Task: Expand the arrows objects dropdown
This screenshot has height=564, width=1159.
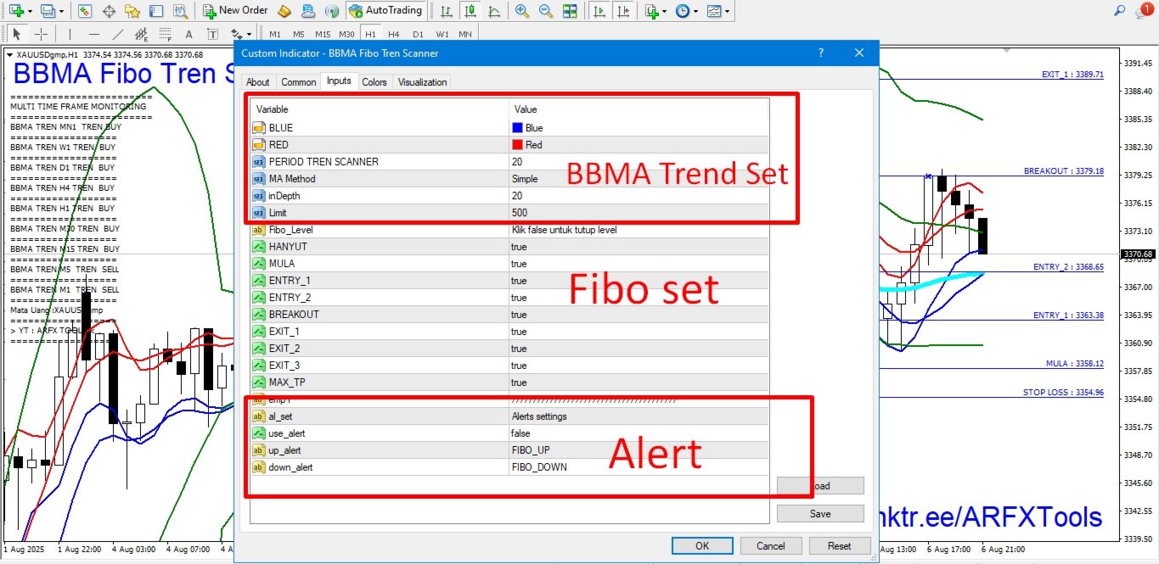Action: (x=249, y=36)
